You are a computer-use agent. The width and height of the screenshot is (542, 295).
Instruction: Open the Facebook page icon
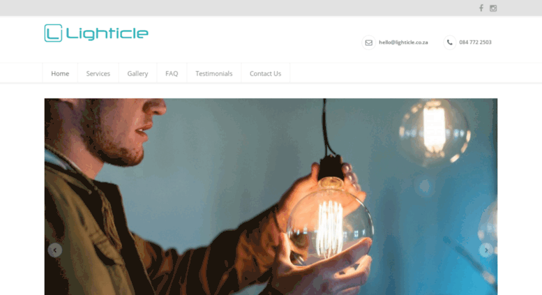(x=481, y=8)
